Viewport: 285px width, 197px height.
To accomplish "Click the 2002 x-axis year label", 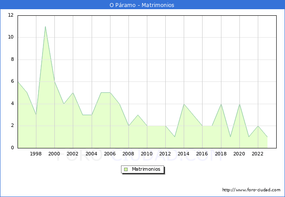I will (x=73, y=154).
